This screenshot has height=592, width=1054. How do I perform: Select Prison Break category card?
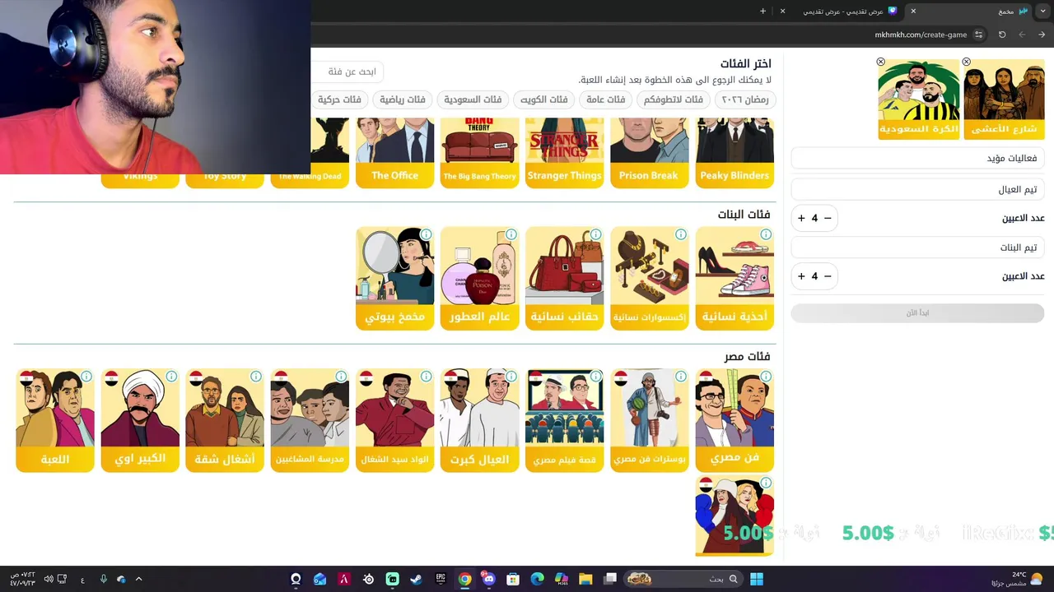click(x=649, y=153)
